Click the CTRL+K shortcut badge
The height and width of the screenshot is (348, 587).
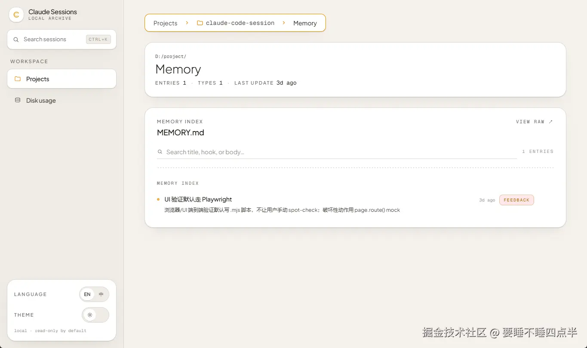pos(98,40)
